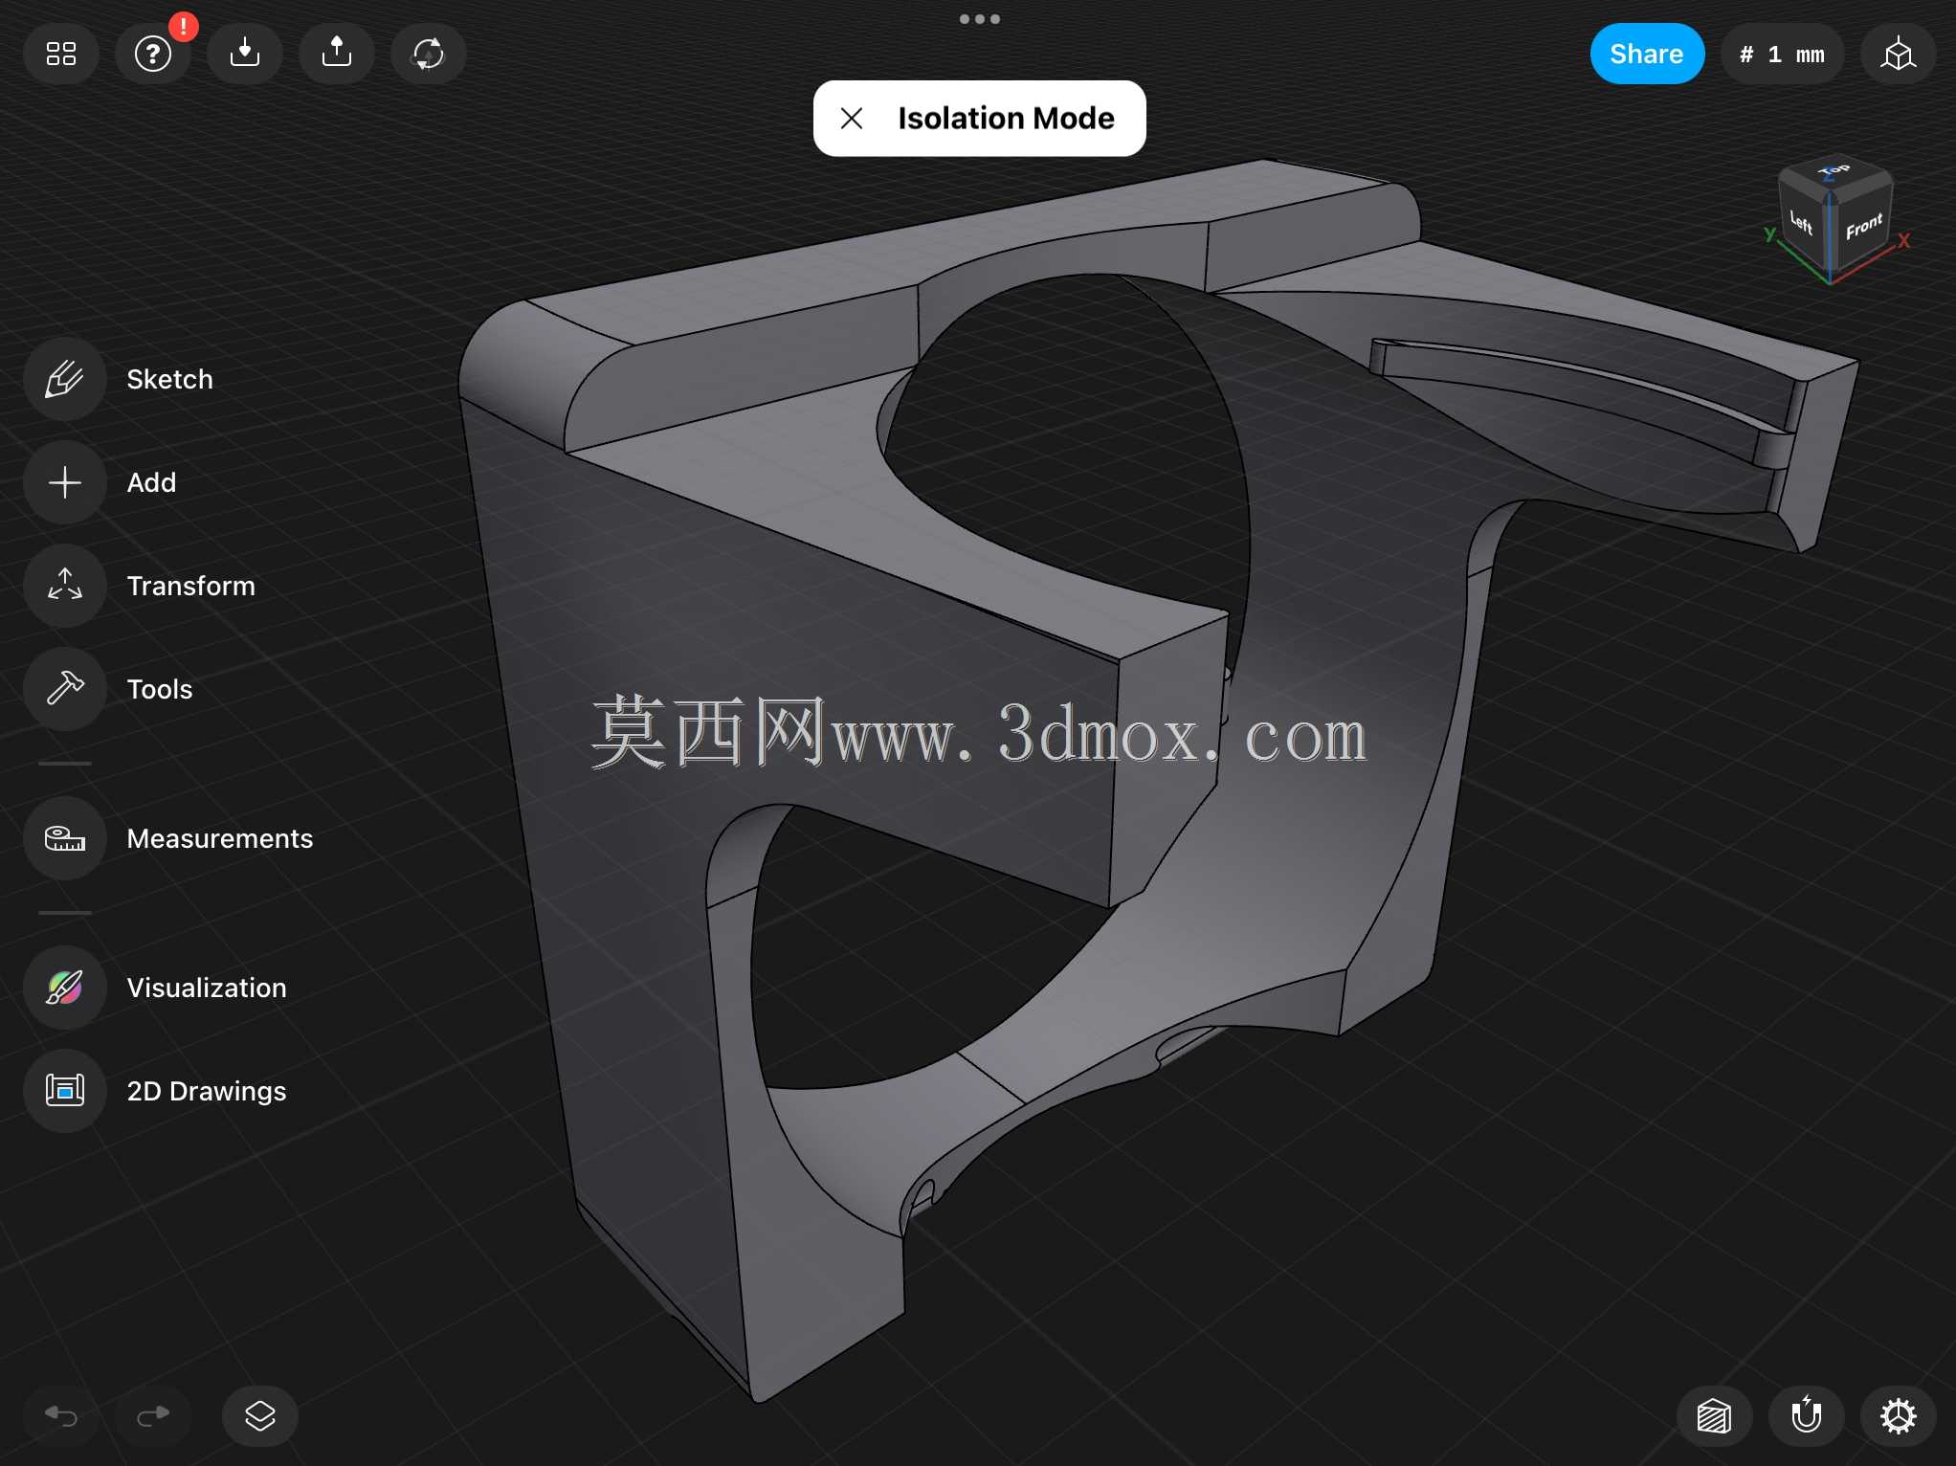The width and height of the screenshot is (1956, 1466).
Task: Click the Sketch label
Action: point(170,379)
